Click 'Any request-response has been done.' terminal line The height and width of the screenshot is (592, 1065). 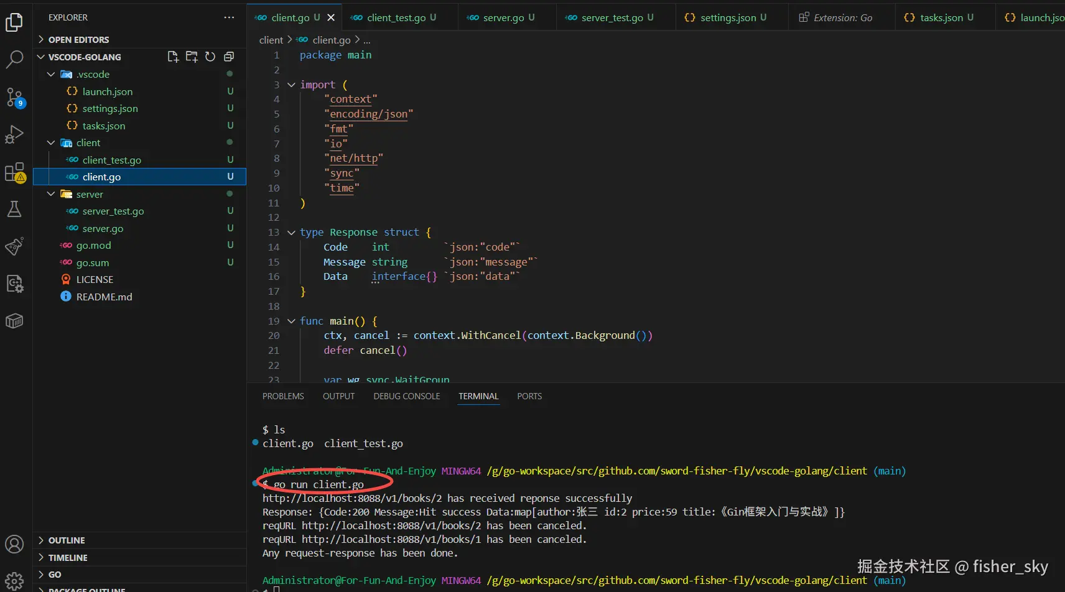(x=360, y=553)
